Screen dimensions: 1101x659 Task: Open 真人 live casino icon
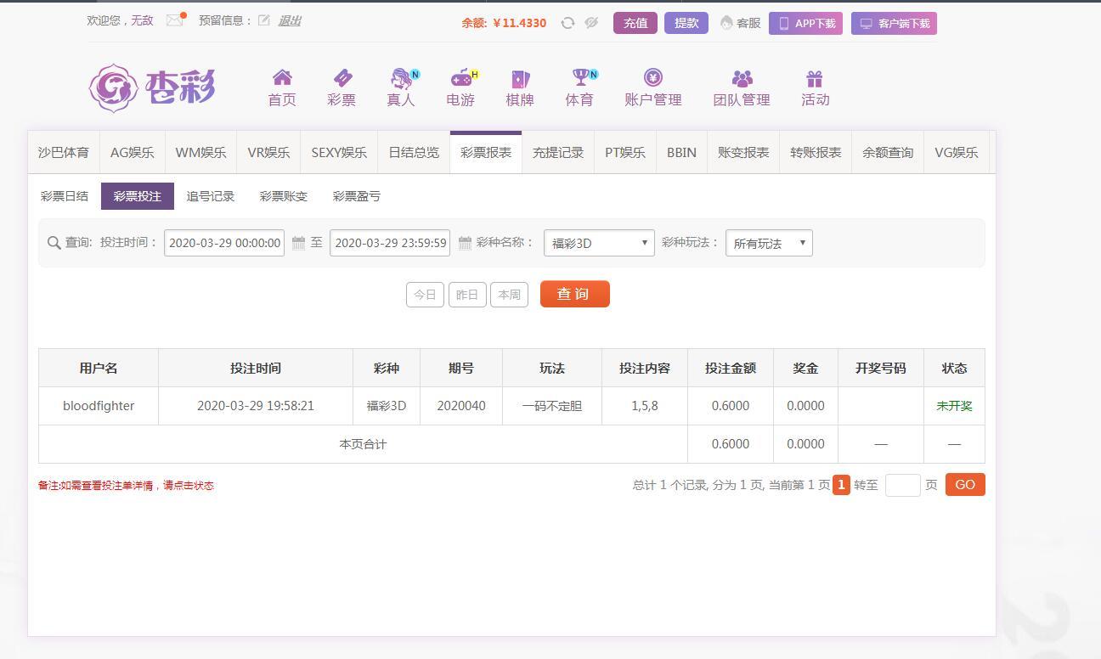pos(402,78)
